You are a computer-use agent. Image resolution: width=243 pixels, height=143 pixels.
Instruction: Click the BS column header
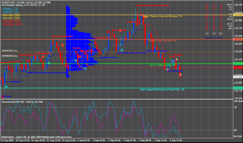[x=221, y=33]
